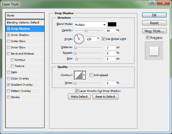Screen dimensions: 172x134
Task: Select the Styles panel header
Action: click(25, 16)
